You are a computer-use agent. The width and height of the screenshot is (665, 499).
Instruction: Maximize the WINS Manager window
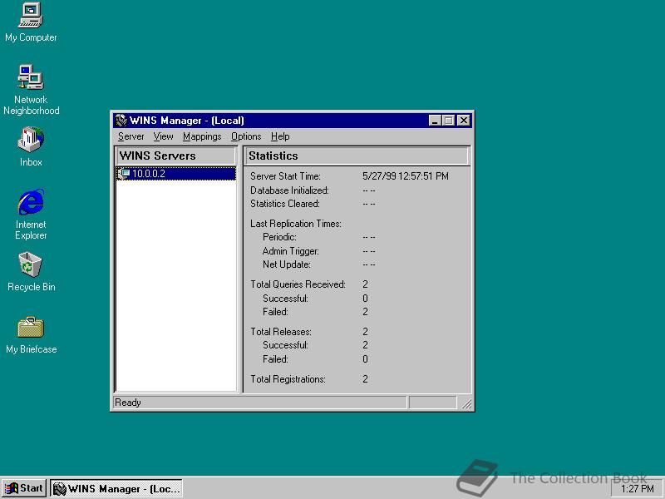(x=448, y=121)
